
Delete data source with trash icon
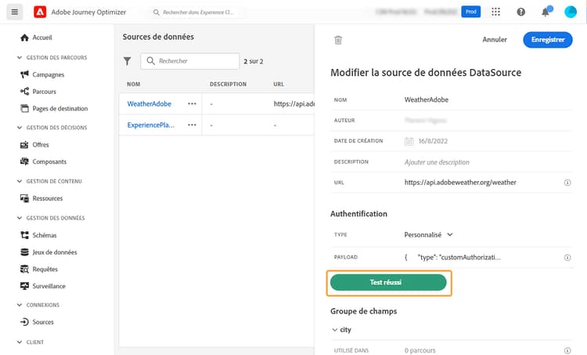[x=338, y=40]
